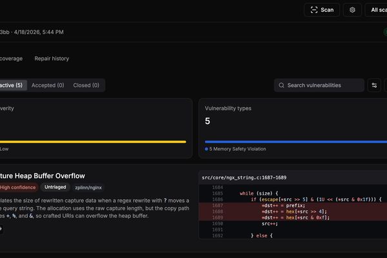Focus the Search vulnerabilities field
The image size is (387, 258).
click(x=319, y=85)
